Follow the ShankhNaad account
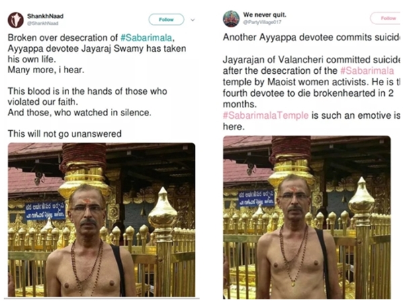This screenshot has height=302, width=403. click(x=166, y=19)
